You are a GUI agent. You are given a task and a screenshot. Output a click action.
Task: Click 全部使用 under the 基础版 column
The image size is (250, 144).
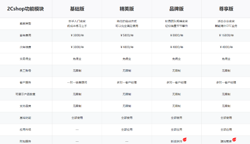(x=77, y=118)
